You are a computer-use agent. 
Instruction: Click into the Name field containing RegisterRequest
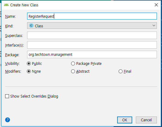pyautogui.click(x=92, y=16)
